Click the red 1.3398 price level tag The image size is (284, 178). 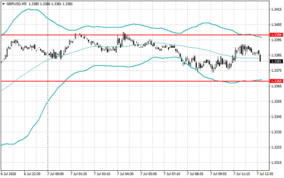pos(276,35)
